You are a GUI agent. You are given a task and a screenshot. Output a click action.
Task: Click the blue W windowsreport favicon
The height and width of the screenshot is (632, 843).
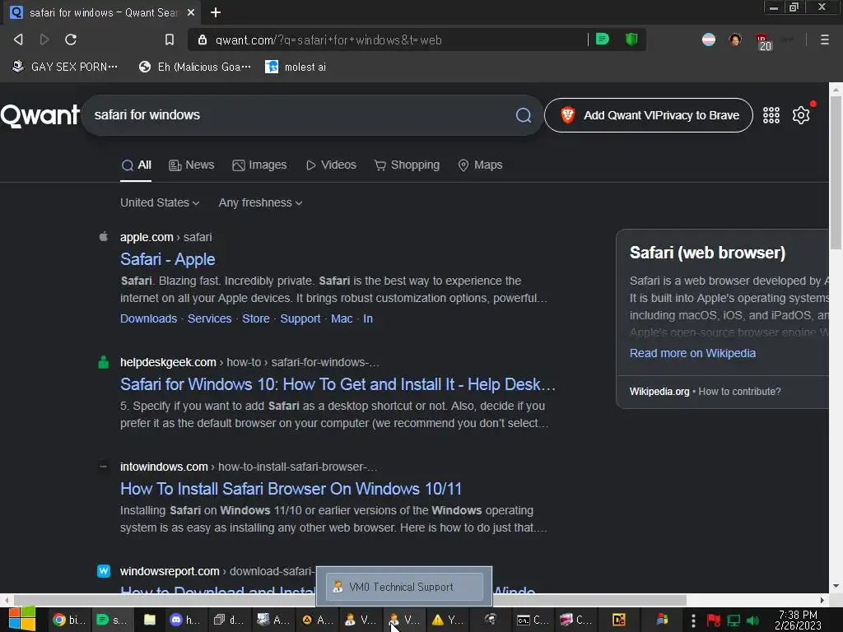[x=103, y=571]
